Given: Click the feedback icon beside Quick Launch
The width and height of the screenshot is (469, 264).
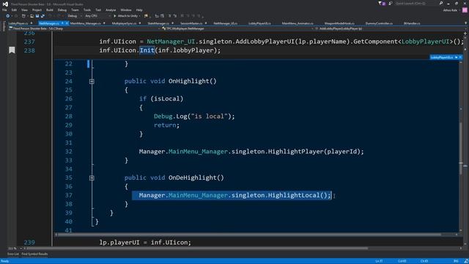Looking at the screenshot, I should (390, 3).
